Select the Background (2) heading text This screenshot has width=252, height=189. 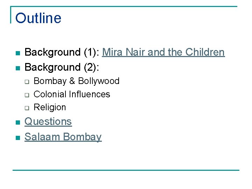[62, 67]
